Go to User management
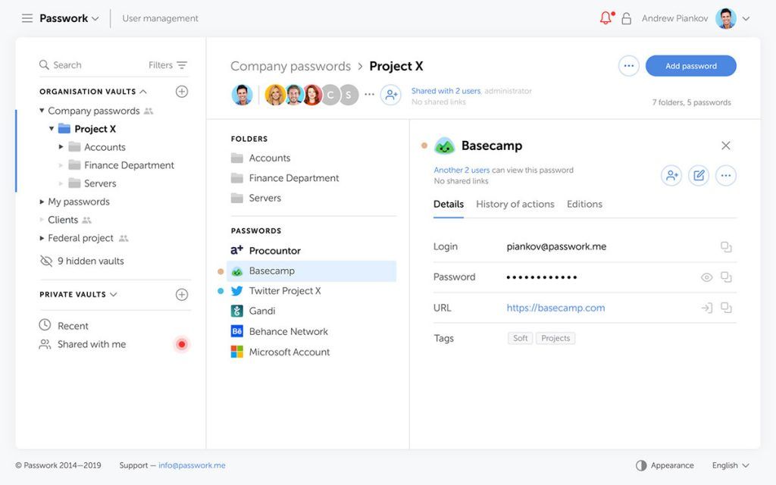Image resolution: width=776 pixels, height=485 pixels. point(160,18)
